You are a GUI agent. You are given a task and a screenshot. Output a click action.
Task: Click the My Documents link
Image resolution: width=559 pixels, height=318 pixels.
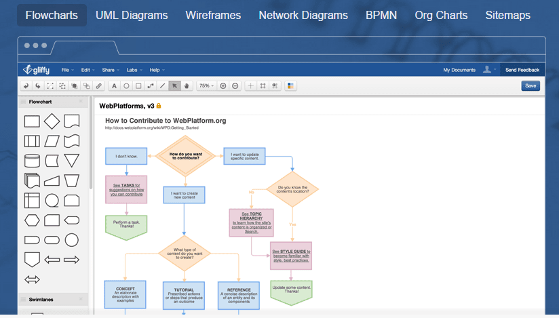pos(459,70)
